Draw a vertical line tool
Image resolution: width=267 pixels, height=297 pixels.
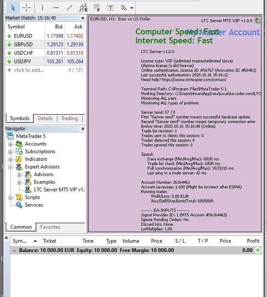point(42,8)
